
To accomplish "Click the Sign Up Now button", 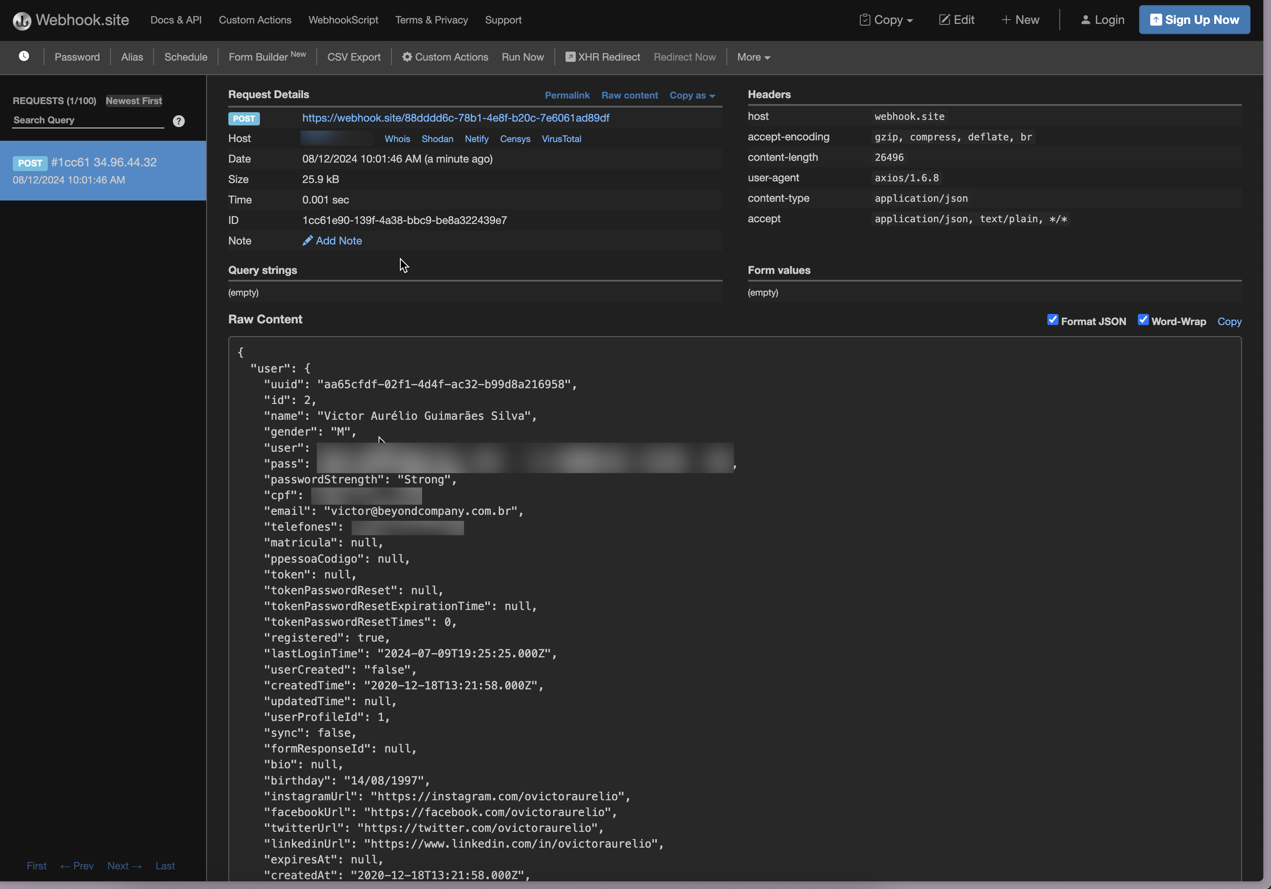I will pos(1195,20).
